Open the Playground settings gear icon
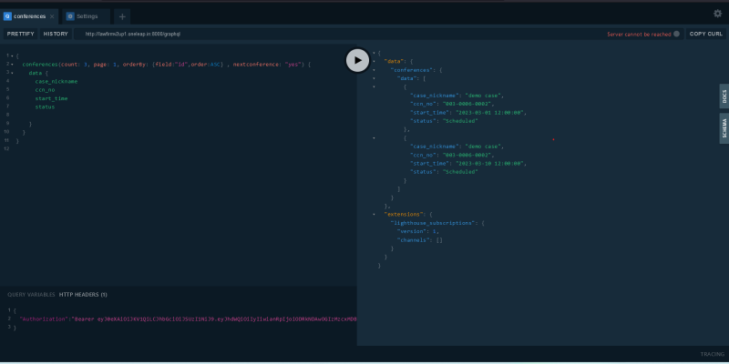The width and height of the screenshot is (729, 364). [x=717, y=14]
